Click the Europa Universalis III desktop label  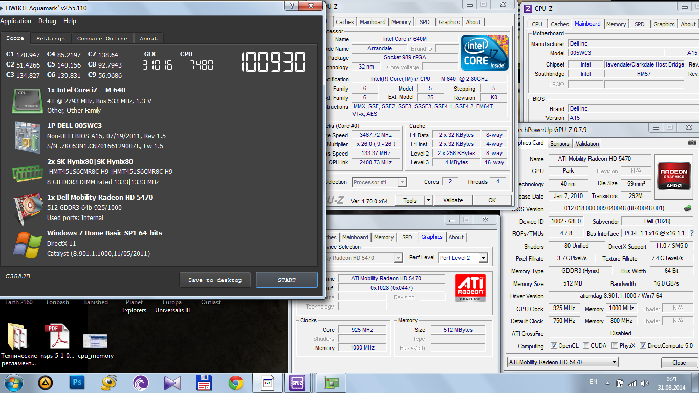(172, 306)
